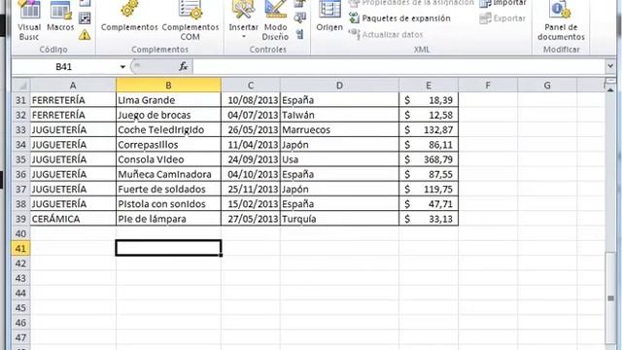
Task: Open the XML Origen panel
Action: coord(329,17)
